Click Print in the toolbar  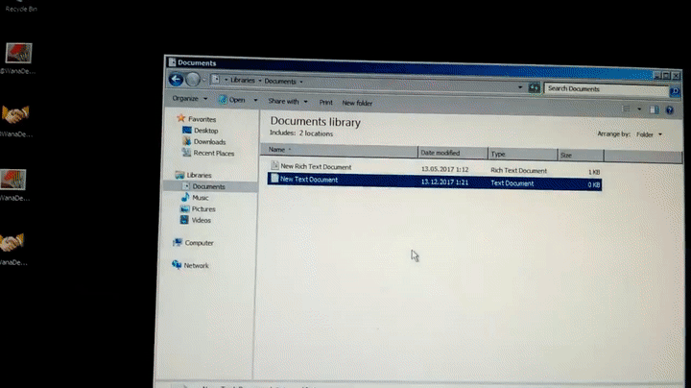(x=325, y=103)
